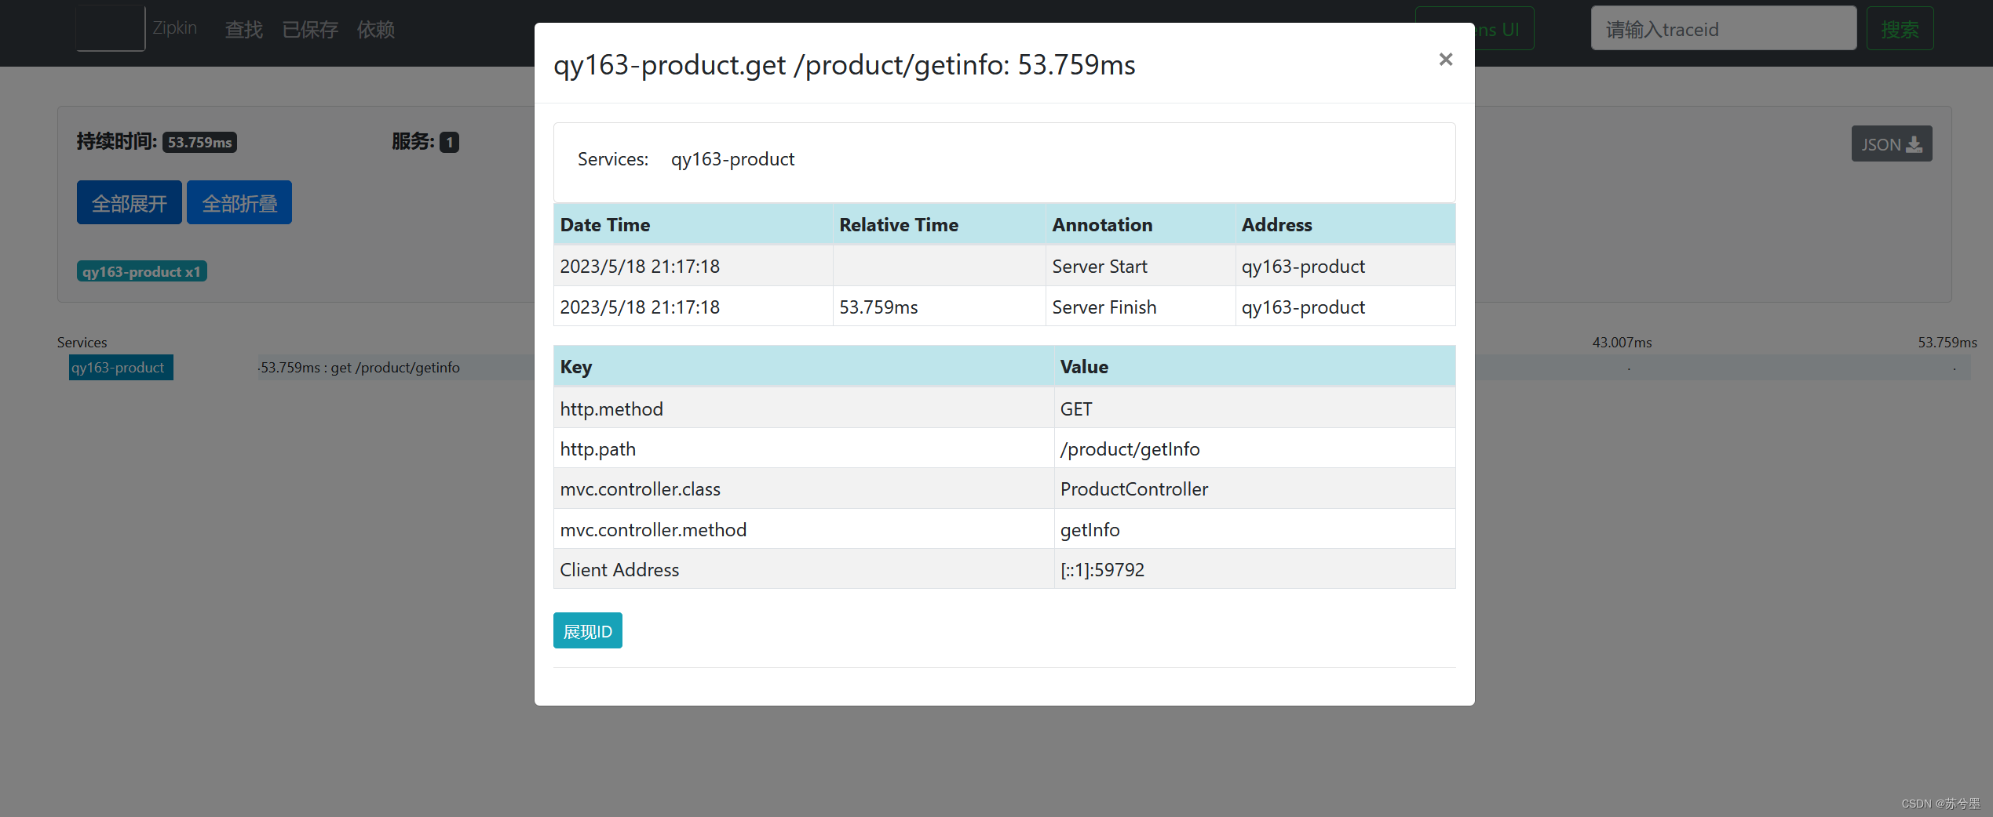Click the 53.759ms timeline end label
Image resolution: width=1993 pixels, height=817 pixels.
tap(1947, 342)
